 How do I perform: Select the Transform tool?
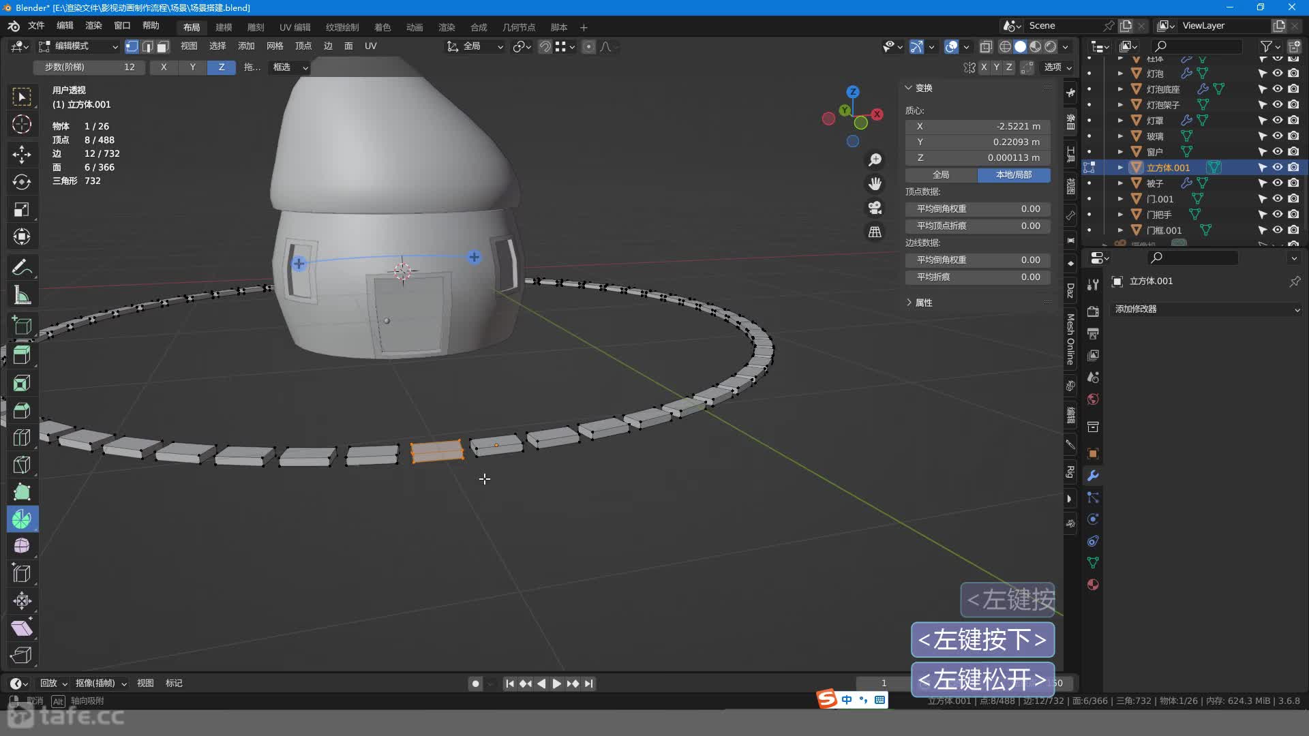pos(22,237)
